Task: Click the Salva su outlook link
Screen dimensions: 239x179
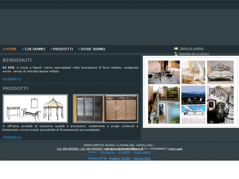Action: (191, 48)
